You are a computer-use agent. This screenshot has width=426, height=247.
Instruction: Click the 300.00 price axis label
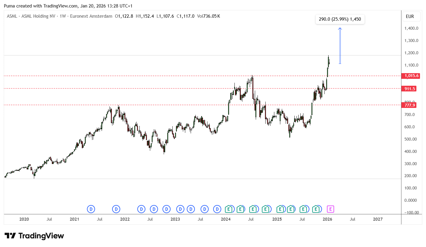(x=410, y=164)
